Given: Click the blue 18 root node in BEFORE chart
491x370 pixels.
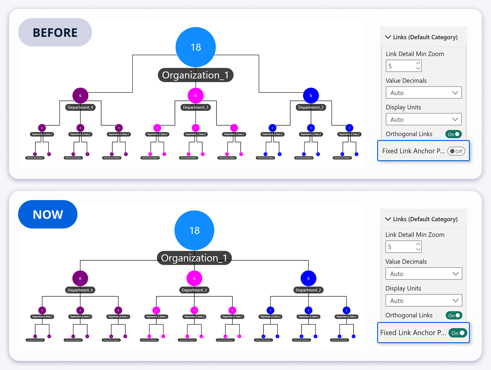Looking at the screenshot, I should pyautogui.click(x=195, y=47).
